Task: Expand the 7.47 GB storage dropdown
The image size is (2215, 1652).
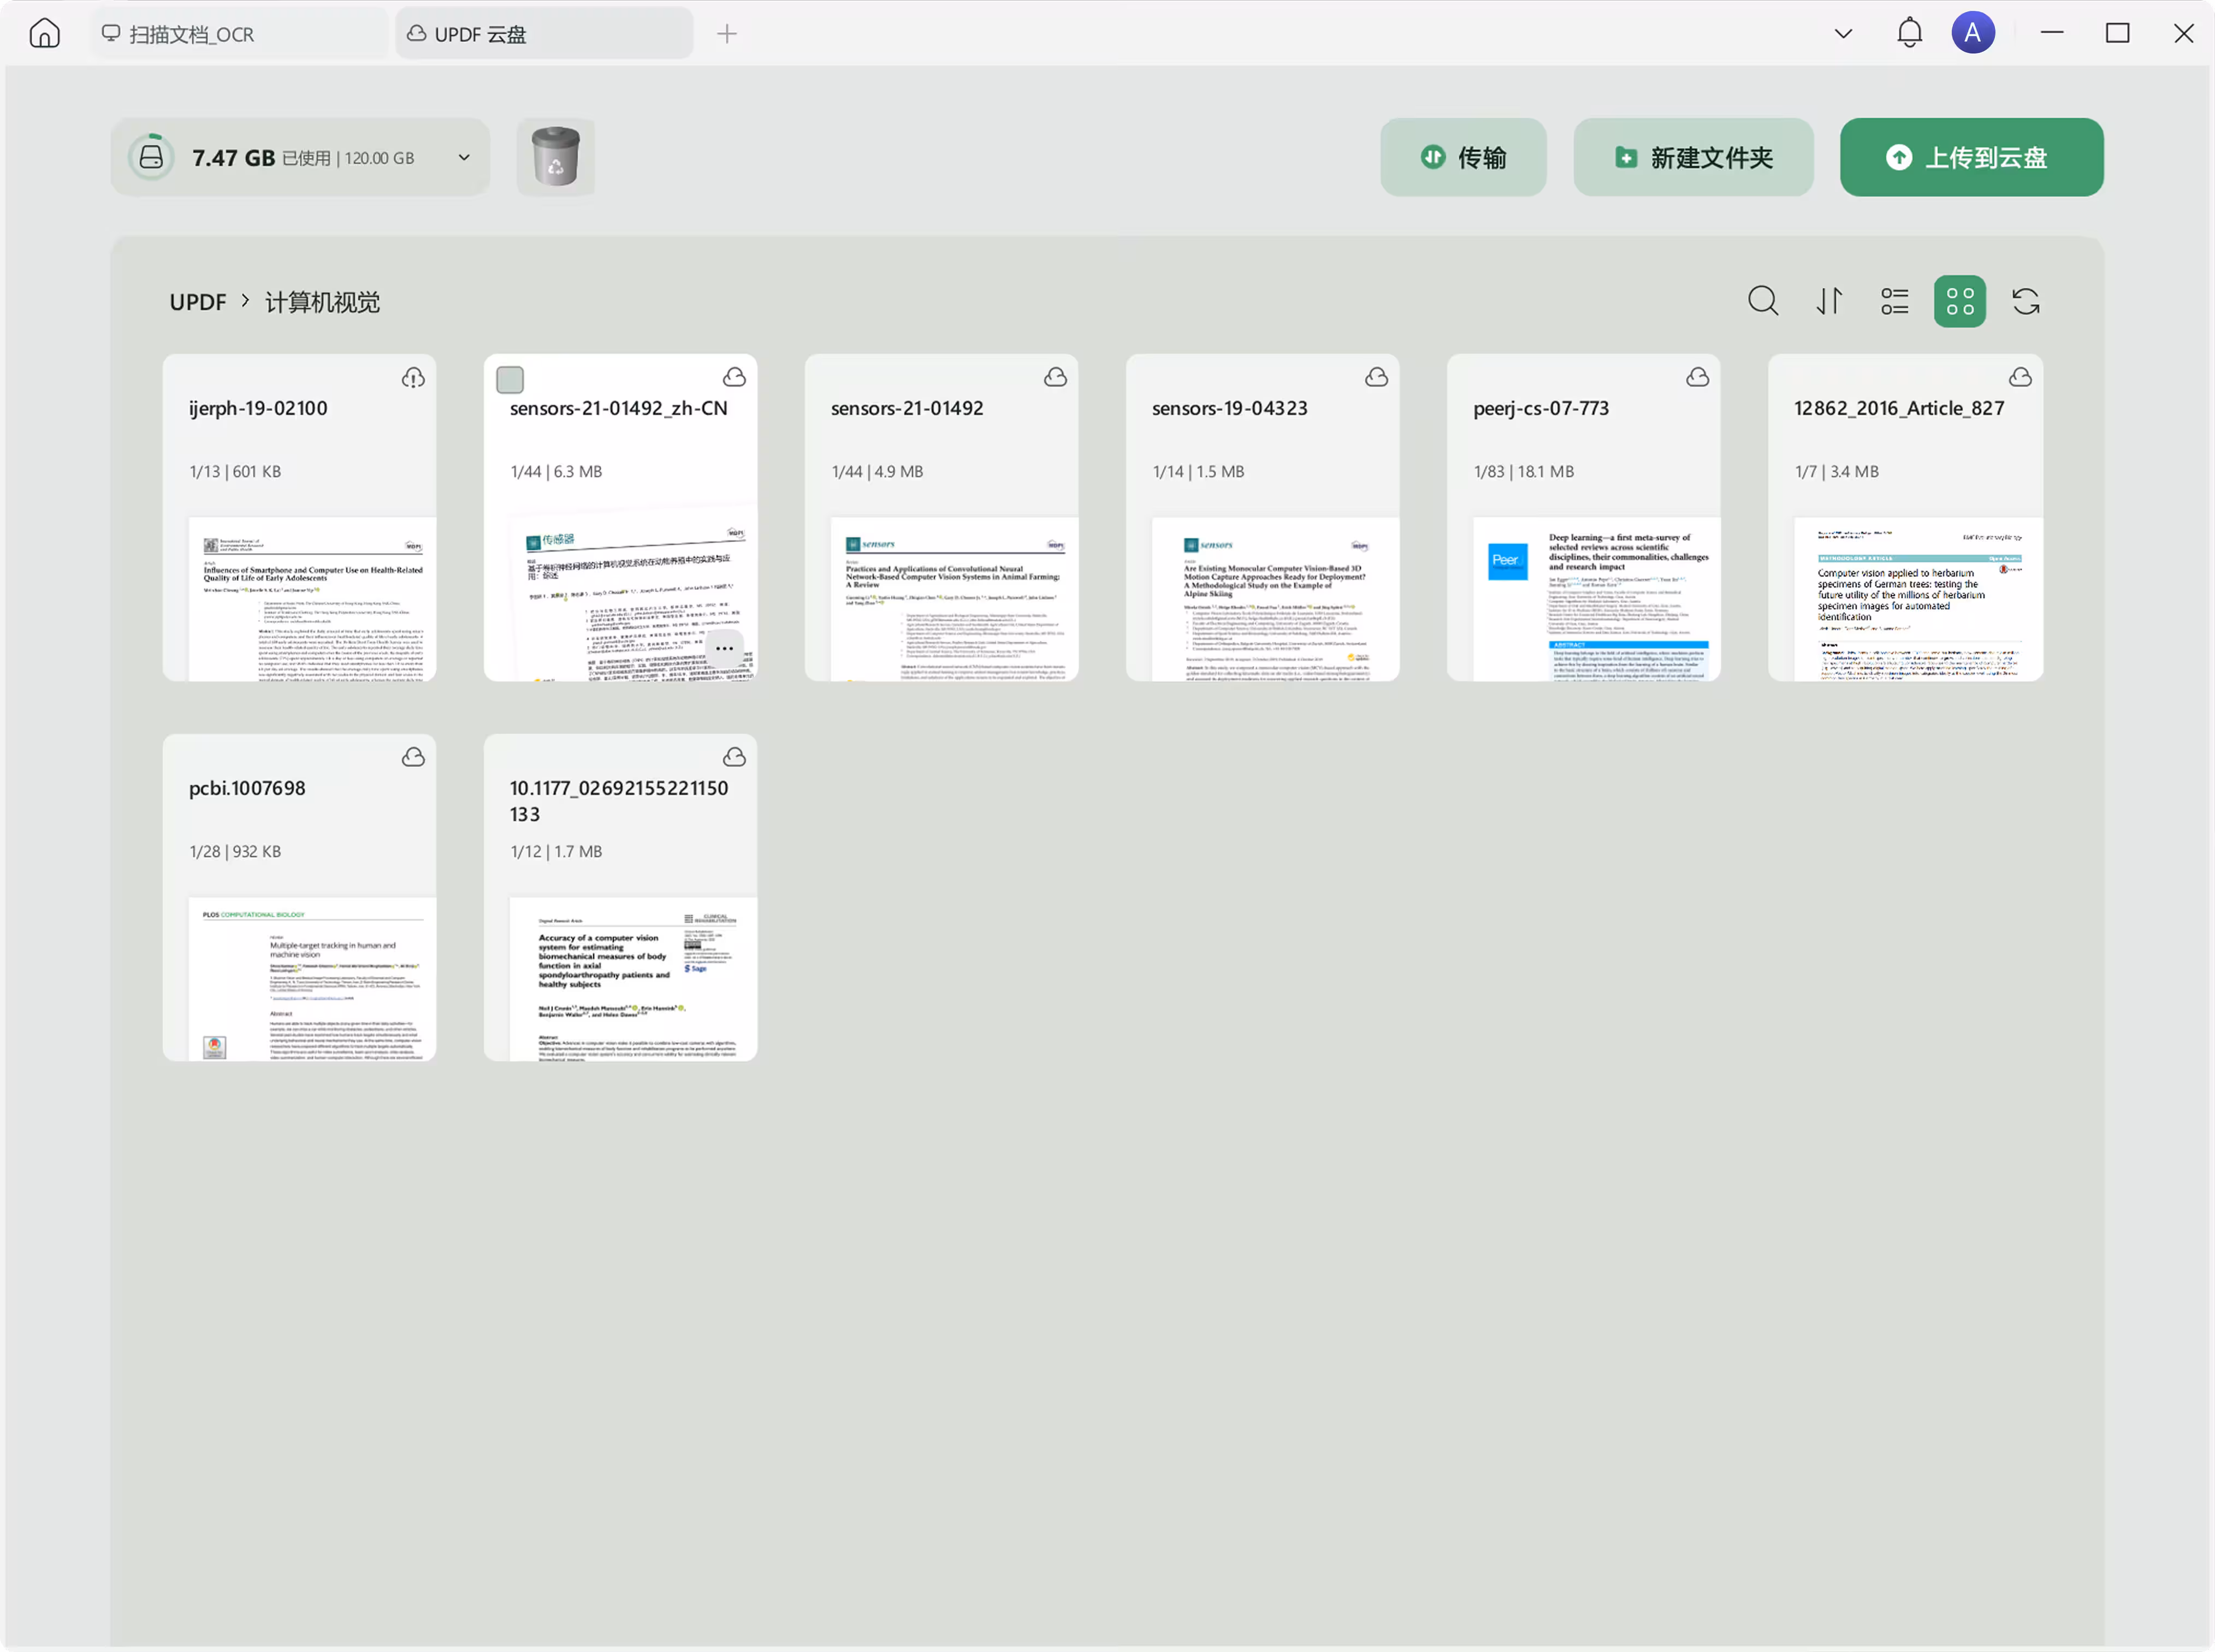Action: pyautogui.click(x=464, y=157)
